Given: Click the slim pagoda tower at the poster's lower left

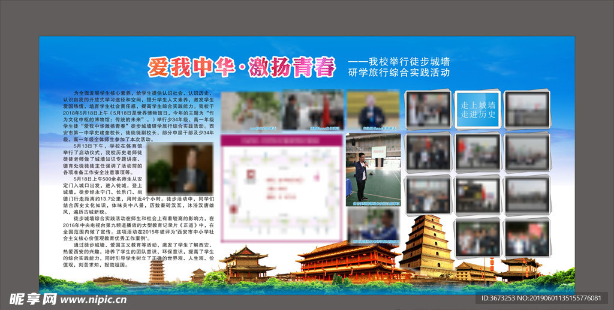Looking at the screenshot, I should point(156,270).
